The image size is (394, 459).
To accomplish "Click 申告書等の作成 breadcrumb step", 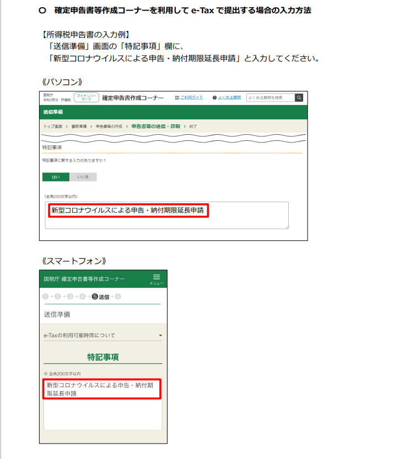I will (109, 126).
